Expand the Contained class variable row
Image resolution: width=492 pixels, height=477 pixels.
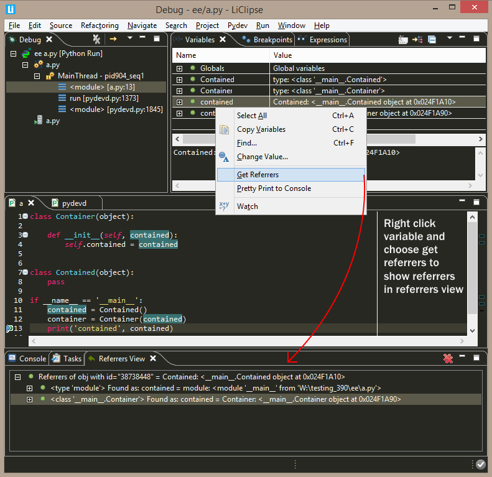point(180,80)
